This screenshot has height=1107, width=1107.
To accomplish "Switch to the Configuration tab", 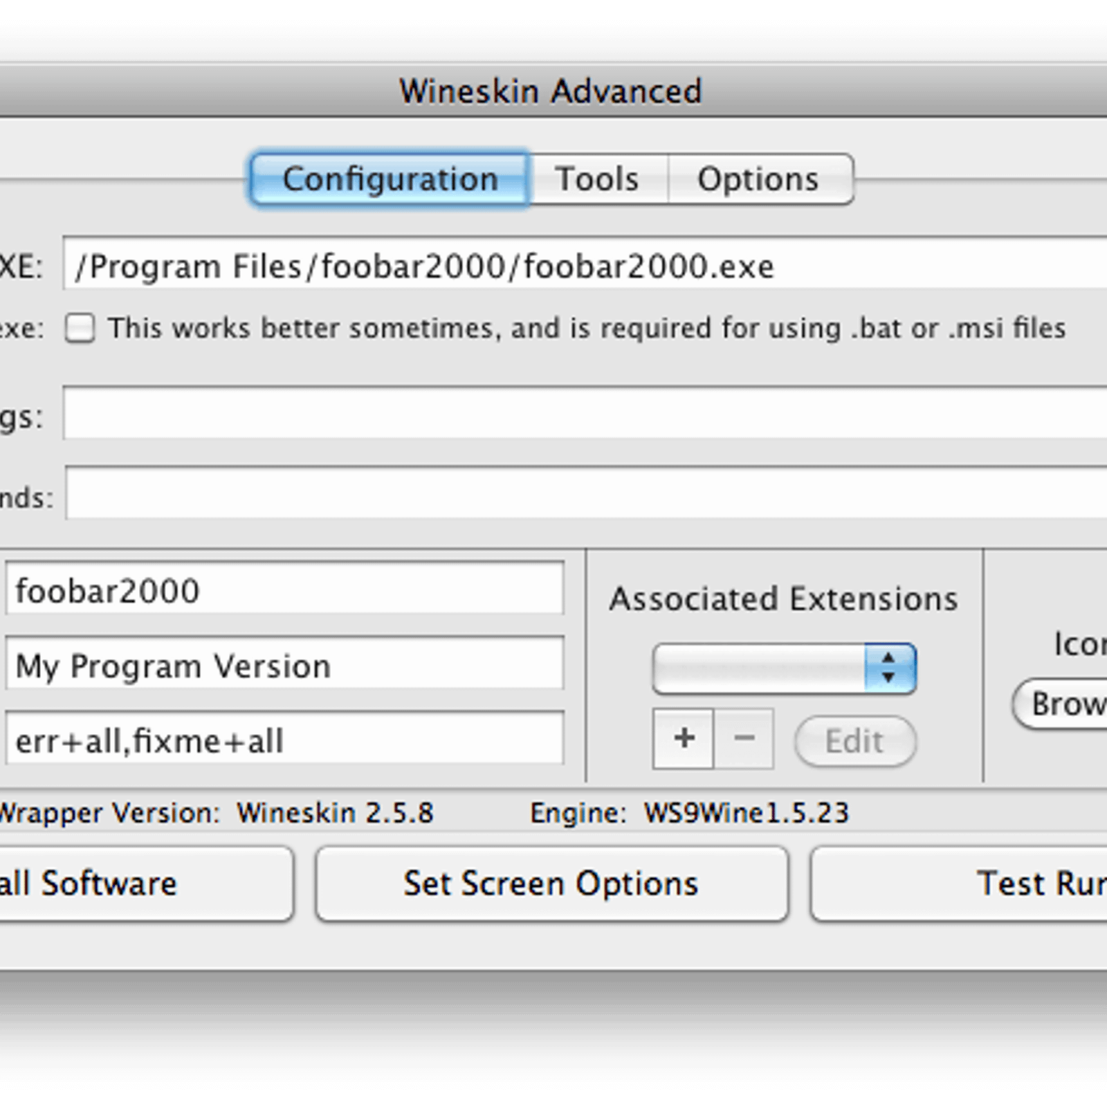I will [390, 179].
